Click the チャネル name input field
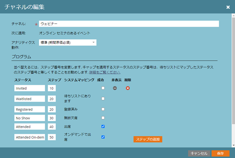This screenshot has width=235, height=158. (129, 24)
